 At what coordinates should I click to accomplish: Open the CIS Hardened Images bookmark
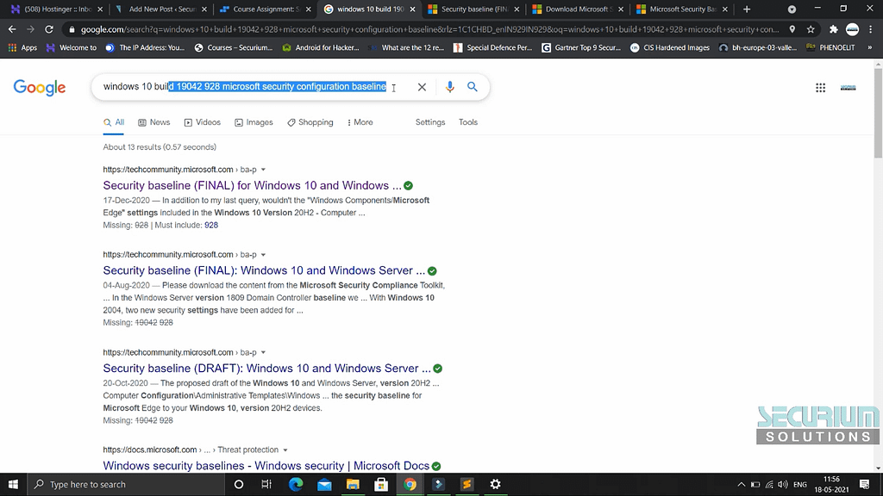[x=669, y=48]
